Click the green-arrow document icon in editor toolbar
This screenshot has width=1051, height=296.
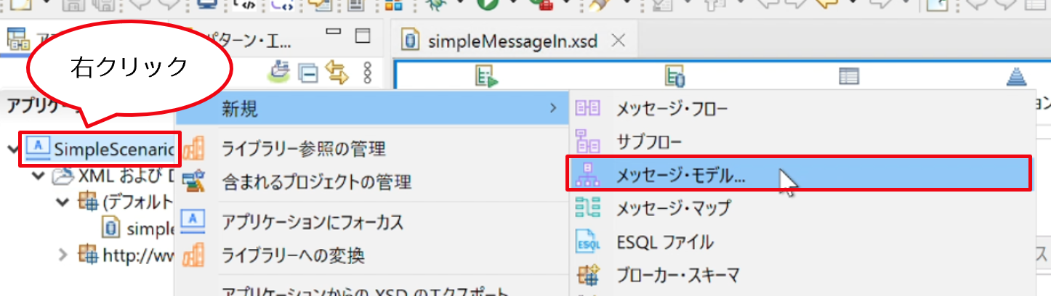point(486,75)
